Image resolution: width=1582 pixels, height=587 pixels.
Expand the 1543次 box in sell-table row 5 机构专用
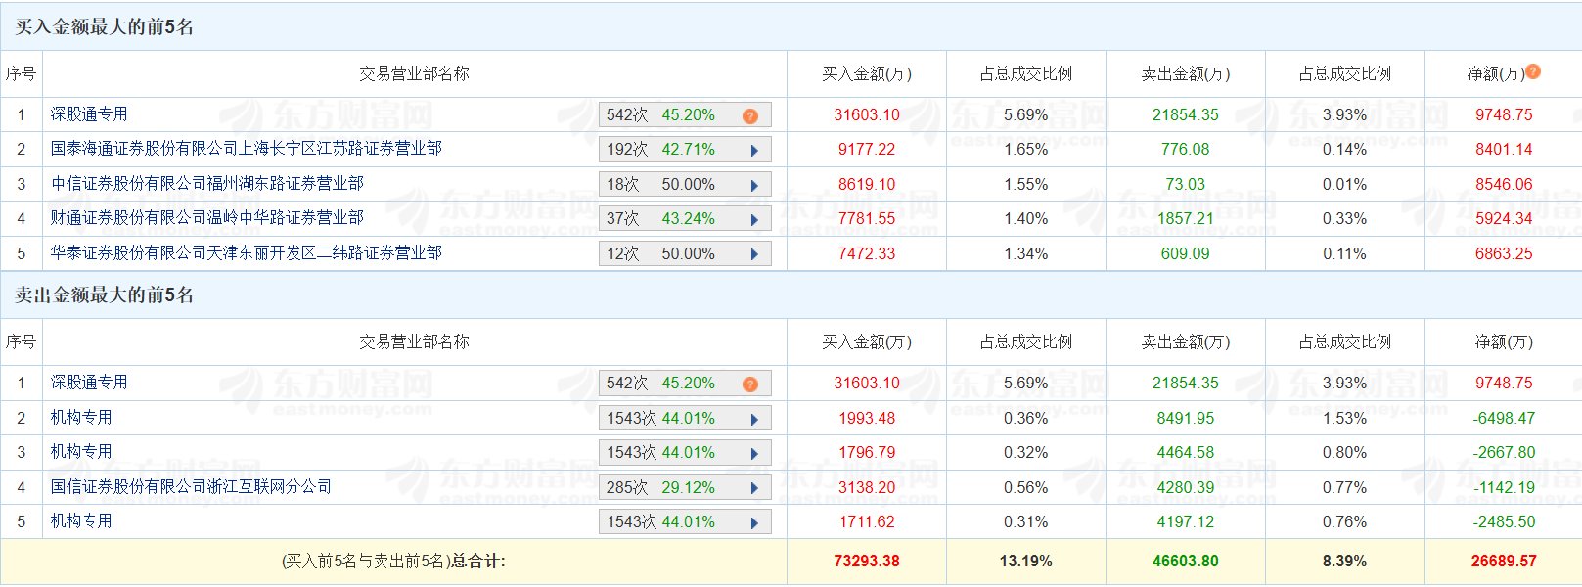[x=685, y=522]
